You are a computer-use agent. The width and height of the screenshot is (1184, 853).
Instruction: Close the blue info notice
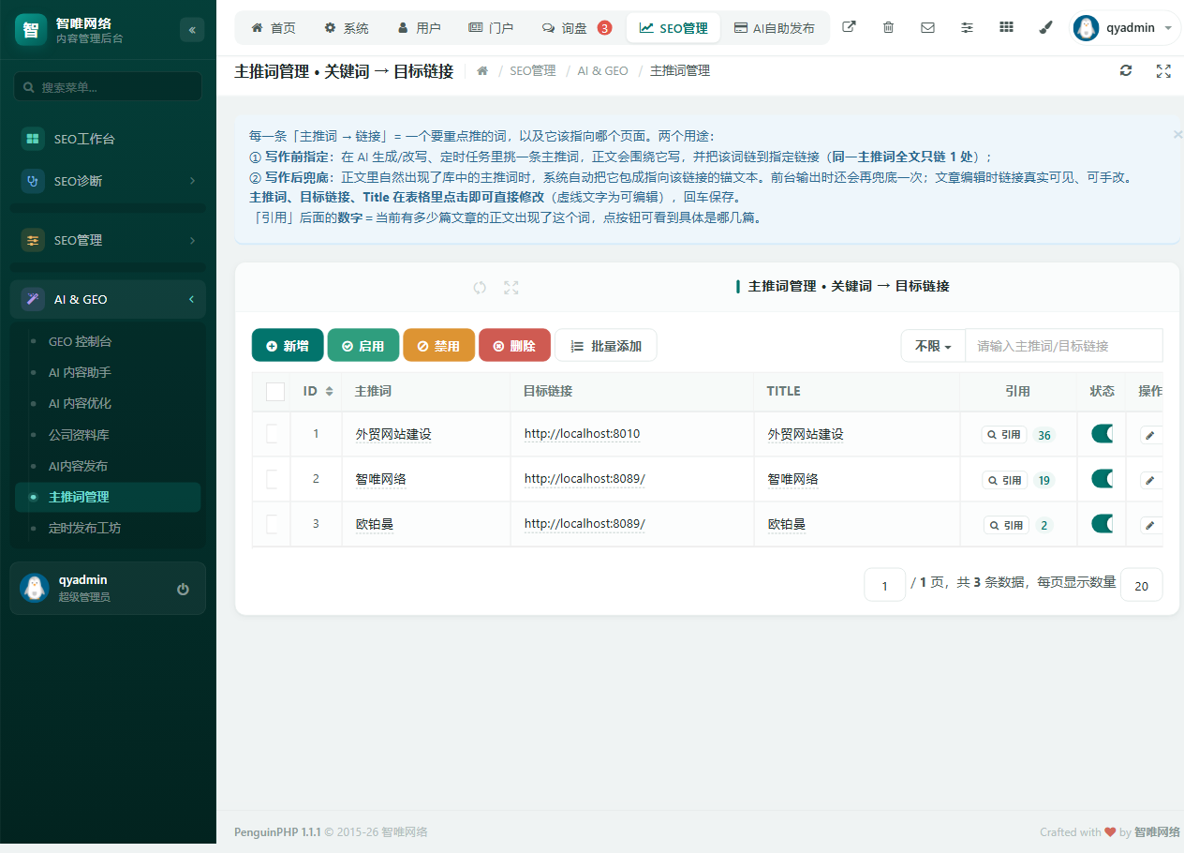(1177, 134)
